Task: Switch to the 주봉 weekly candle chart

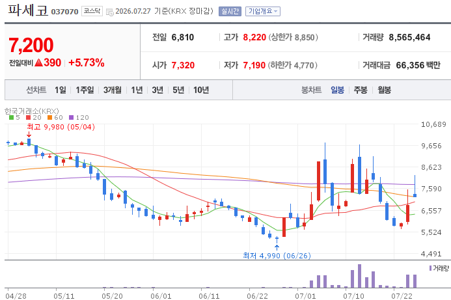Action: click(x=361, y=90)
